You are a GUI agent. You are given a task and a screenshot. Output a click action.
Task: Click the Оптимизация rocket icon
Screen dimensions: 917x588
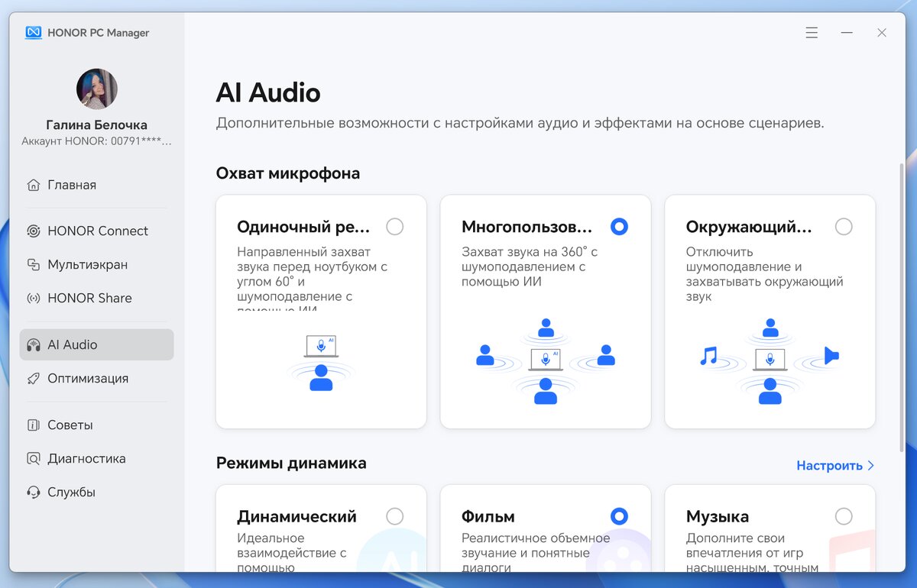coord(33,378)
